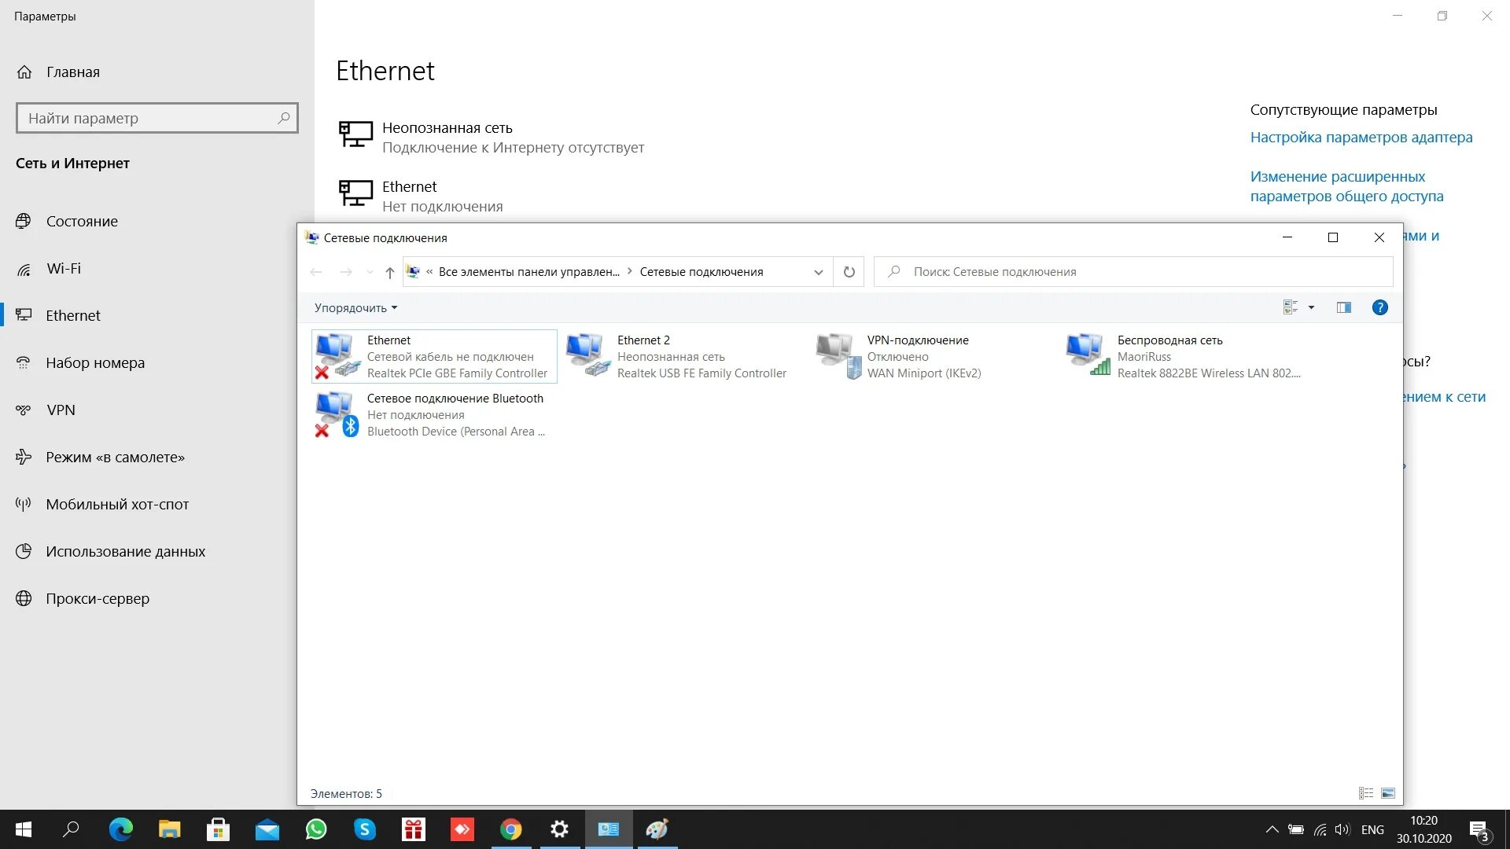Switch to details view in status bar

coord(1366,793)
